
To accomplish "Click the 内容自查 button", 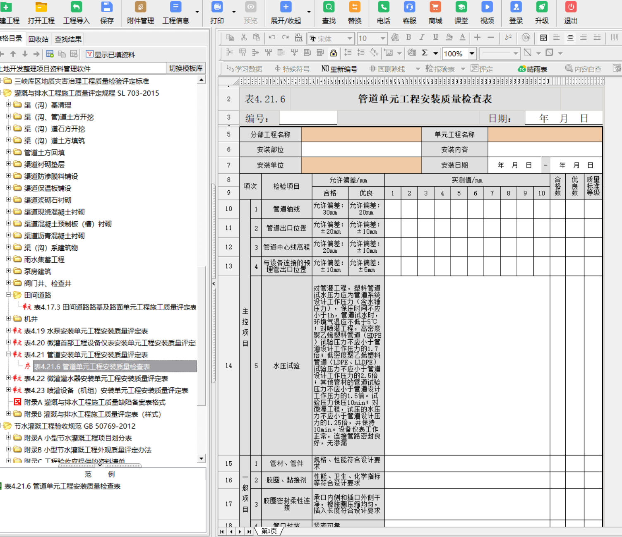I will 584,69.
